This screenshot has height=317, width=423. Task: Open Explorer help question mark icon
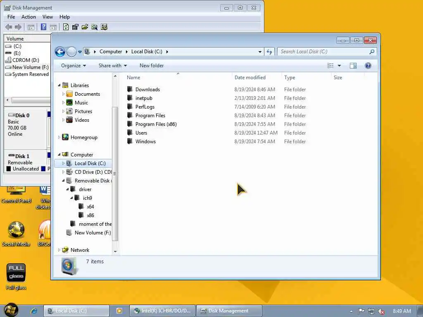[368, 66]
